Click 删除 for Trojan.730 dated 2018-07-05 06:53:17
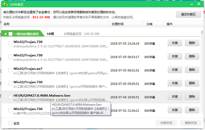 point(192,56)
